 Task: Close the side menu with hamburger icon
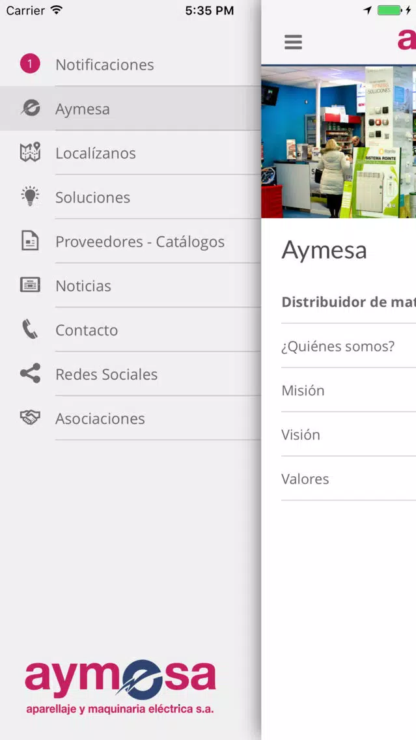point(293,42)
